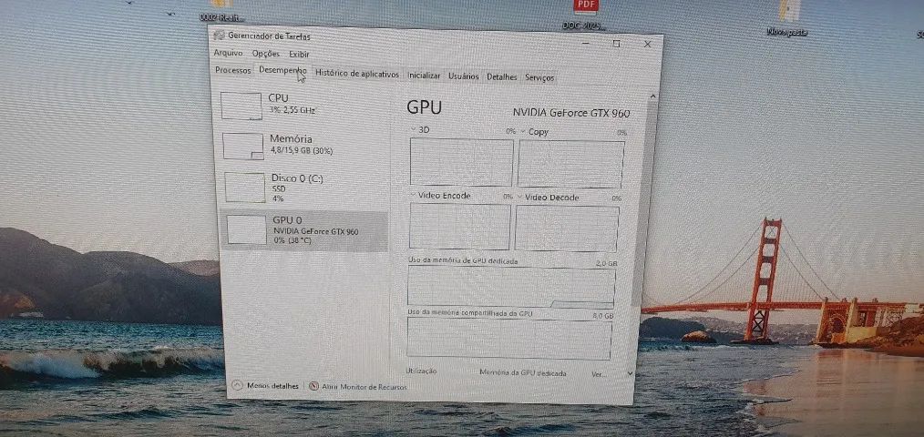
Task: Click the CPU mini graph thumbnail
Action: pos(241,106)
